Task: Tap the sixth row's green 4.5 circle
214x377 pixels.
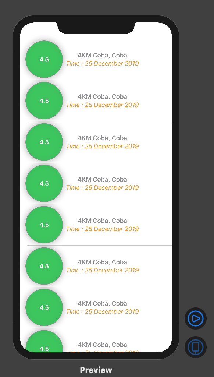Action: 44,266
